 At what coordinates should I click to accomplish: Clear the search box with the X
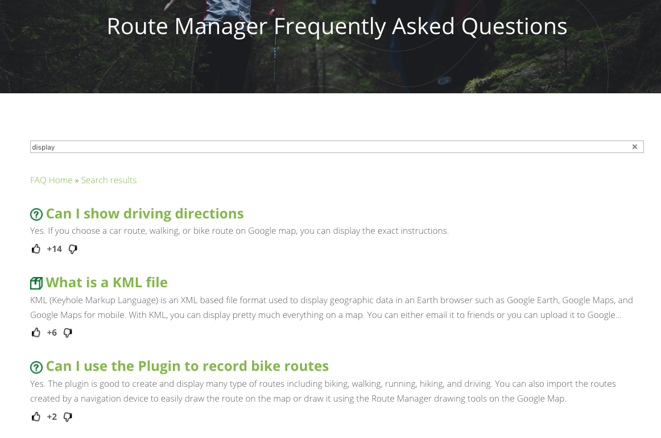point(635,147)
